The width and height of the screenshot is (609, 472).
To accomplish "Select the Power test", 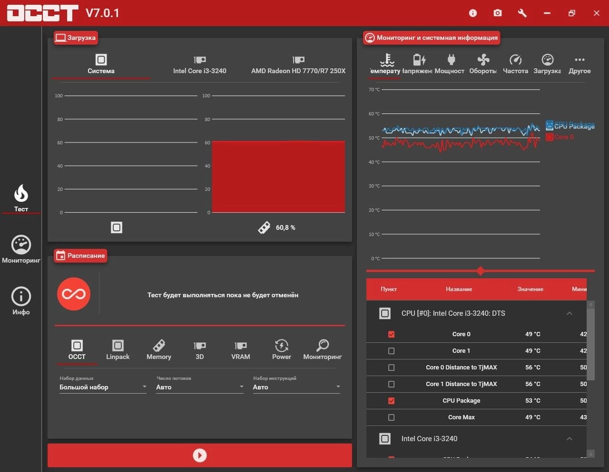I will (x=282, y=350).
